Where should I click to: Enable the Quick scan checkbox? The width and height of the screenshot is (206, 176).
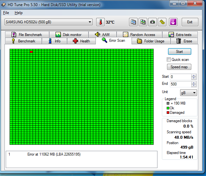(x=169, y=60)
